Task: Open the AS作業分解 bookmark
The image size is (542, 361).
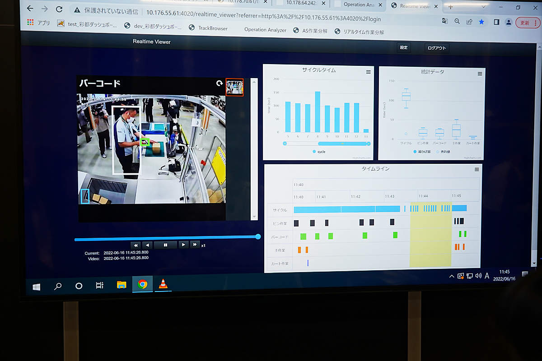Action: pos(310,31)
